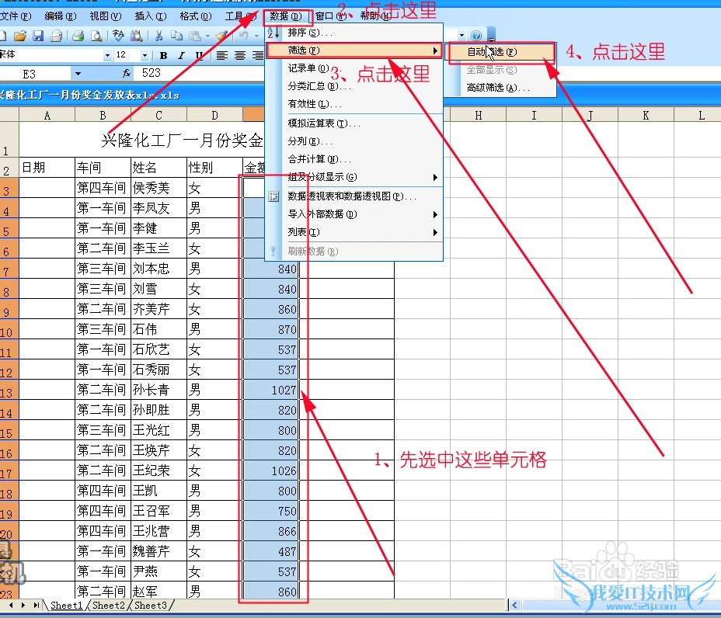Run the spelling check icon
Image resolution: width=721 pixels, height=618 pixels.
(x=118, y=36)
